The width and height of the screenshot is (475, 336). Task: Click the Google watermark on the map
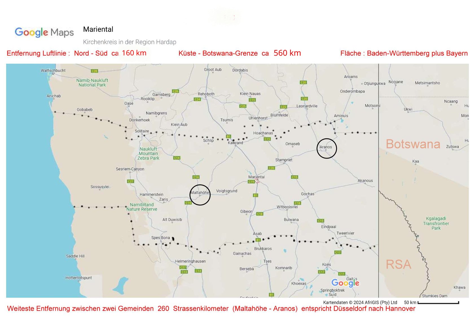point(345,283)
